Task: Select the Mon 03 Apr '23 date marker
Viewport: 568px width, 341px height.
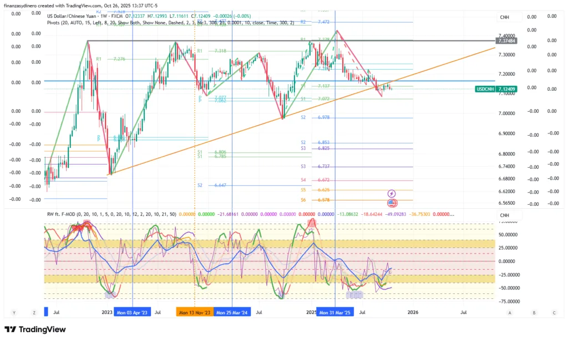Action: pos(133,313)
